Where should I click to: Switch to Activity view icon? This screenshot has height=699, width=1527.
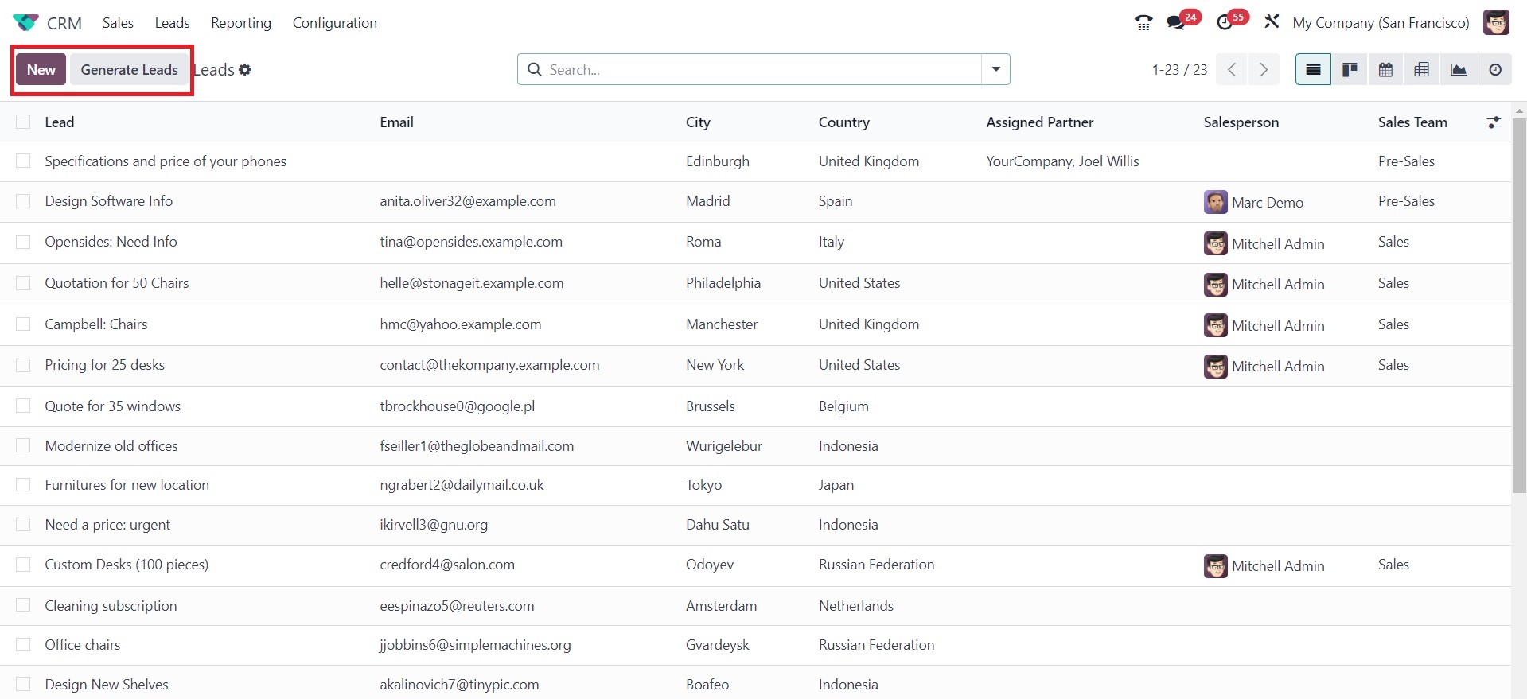(x=1495, y=70)
